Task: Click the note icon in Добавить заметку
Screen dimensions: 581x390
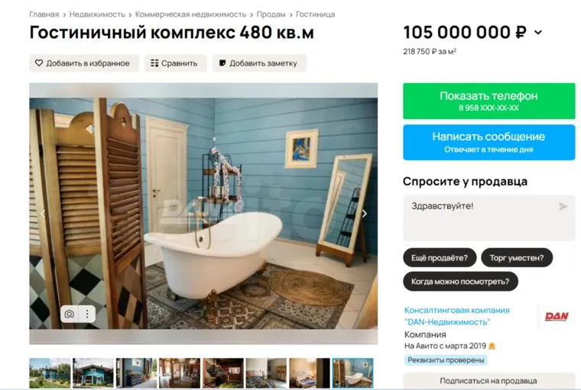Action: 222,63
